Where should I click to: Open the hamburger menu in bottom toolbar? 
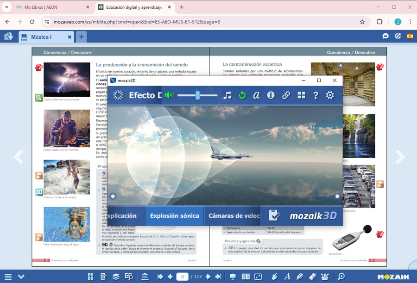(8, 277)
